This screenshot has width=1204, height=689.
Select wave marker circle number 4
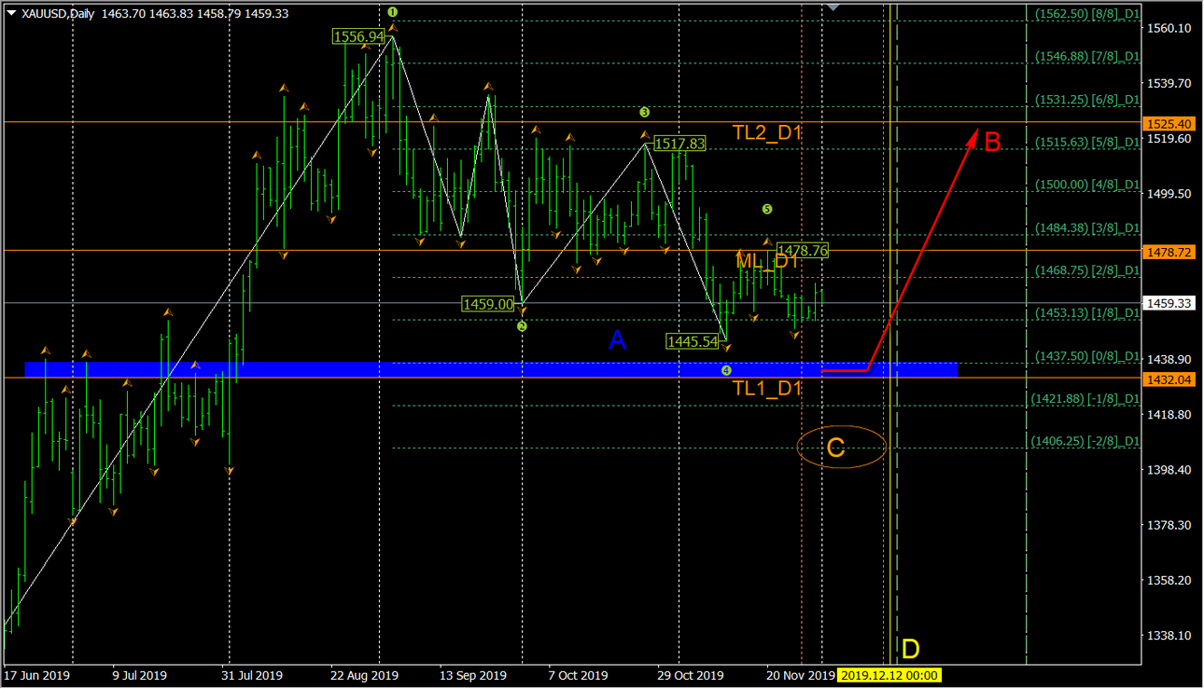pos(726,370)
